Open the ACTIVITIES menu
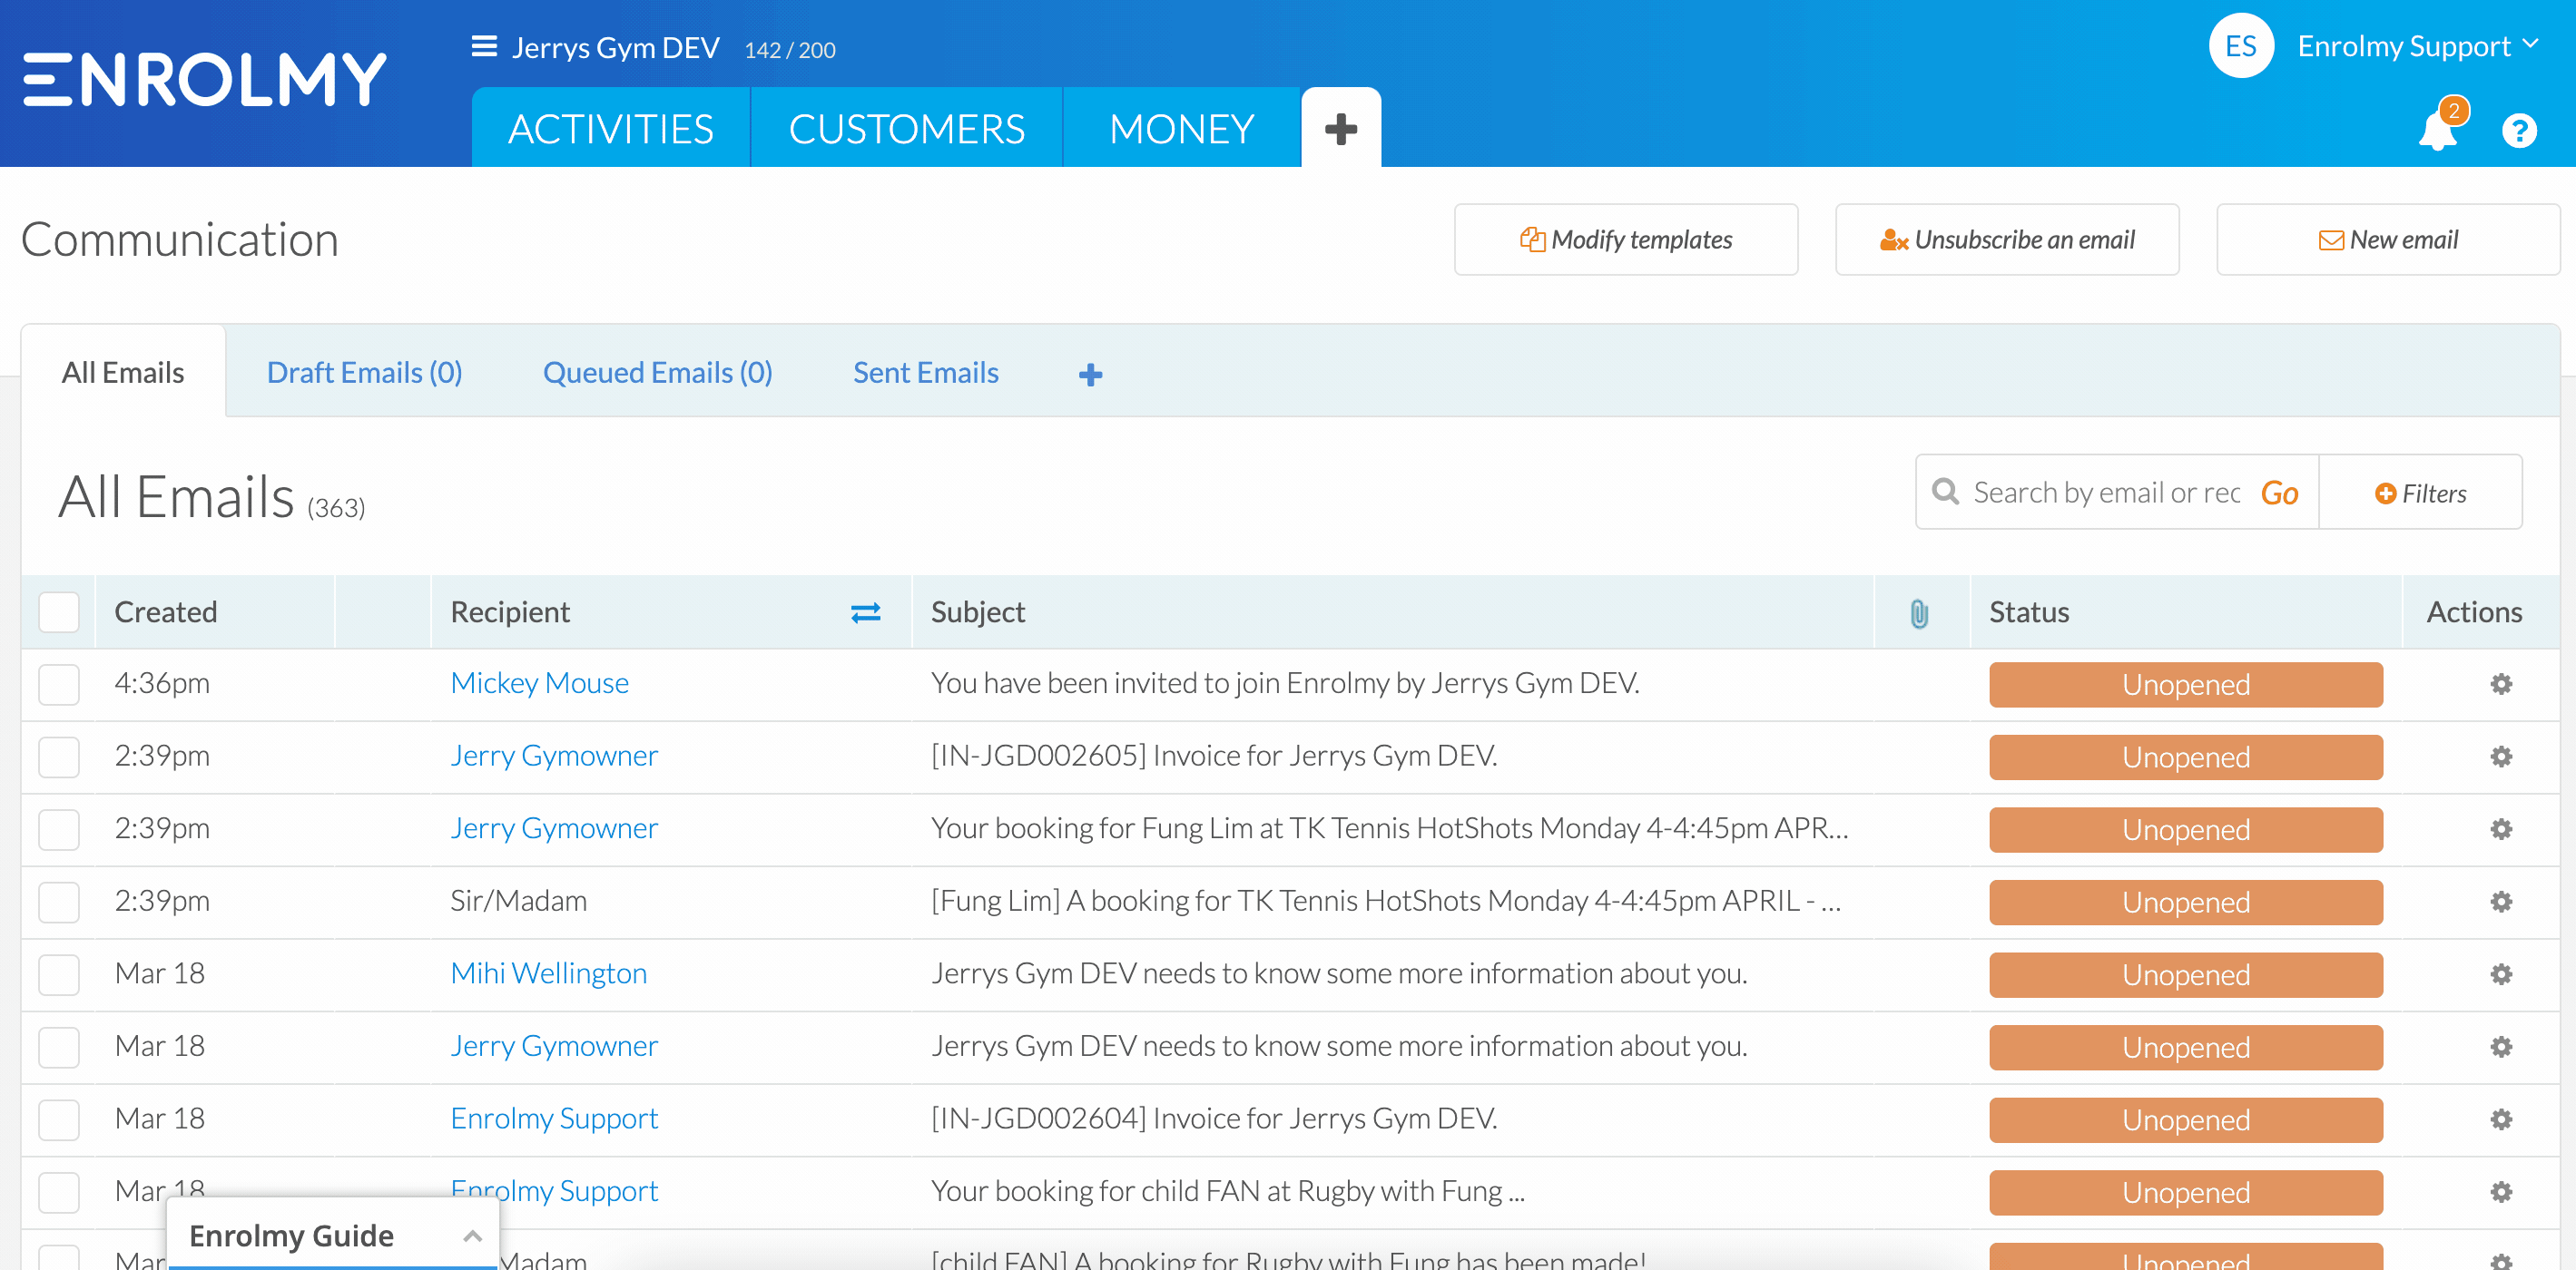This screenshot has width=2576, height=1270. (610, 128)
